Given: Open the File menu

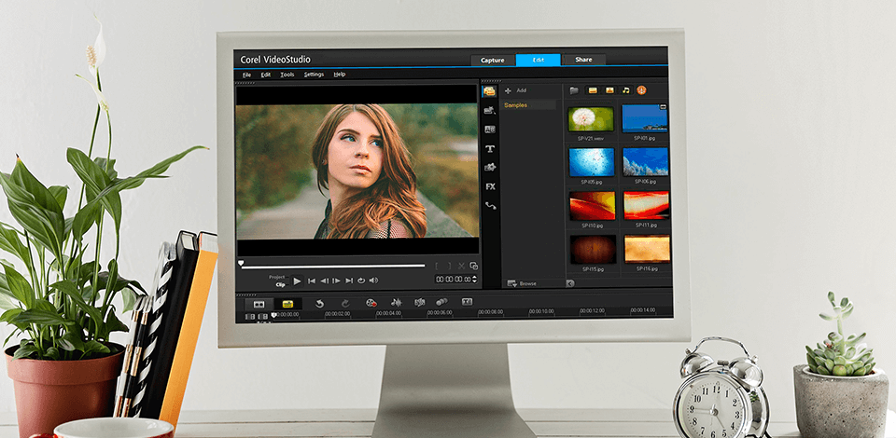Looking at the screenshot, I should [246, 75].
